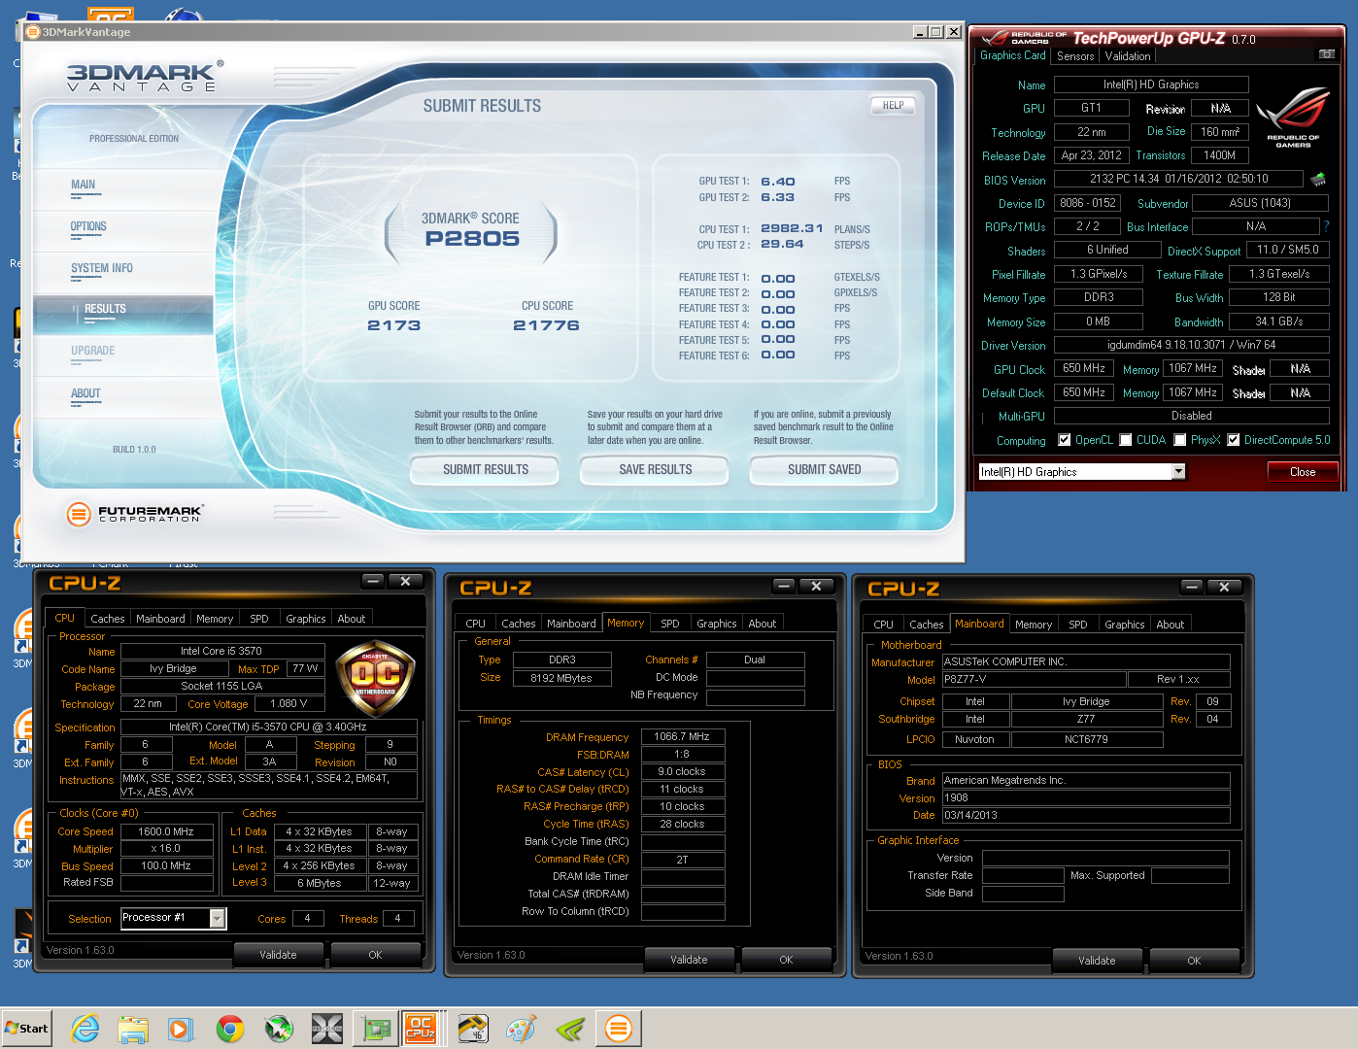Click the ROG emblem in GPU-Z title bar
The width and height of the screenshot is (1358, 1049).
click(995, 39)
